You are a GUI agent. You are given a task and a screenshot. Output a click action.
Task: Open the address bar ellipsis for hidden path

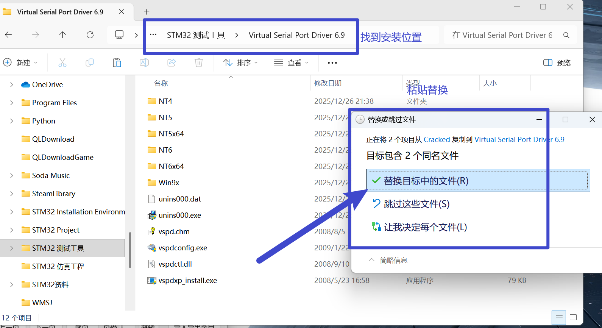153,35
